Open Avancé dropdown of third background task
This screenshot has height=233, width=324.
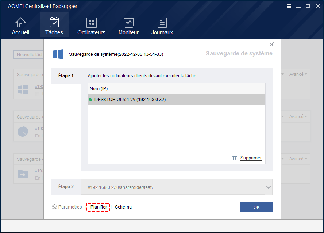[x=298, y=159]
